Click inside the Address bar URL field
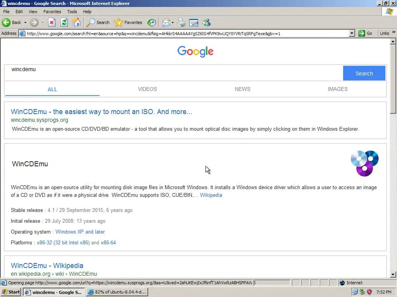Screen dimensions: 397x297 coord(187,33)
